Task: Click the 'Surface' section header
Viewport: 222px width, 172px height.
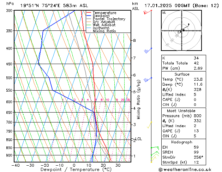Action: (182, 74)
